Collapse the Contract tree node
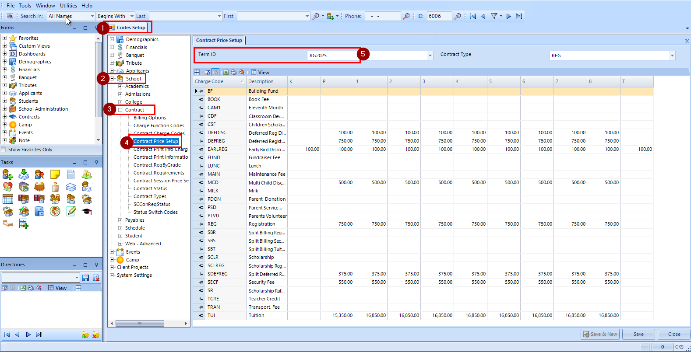This screenshot has width=691, height=352. pos(120,110)
